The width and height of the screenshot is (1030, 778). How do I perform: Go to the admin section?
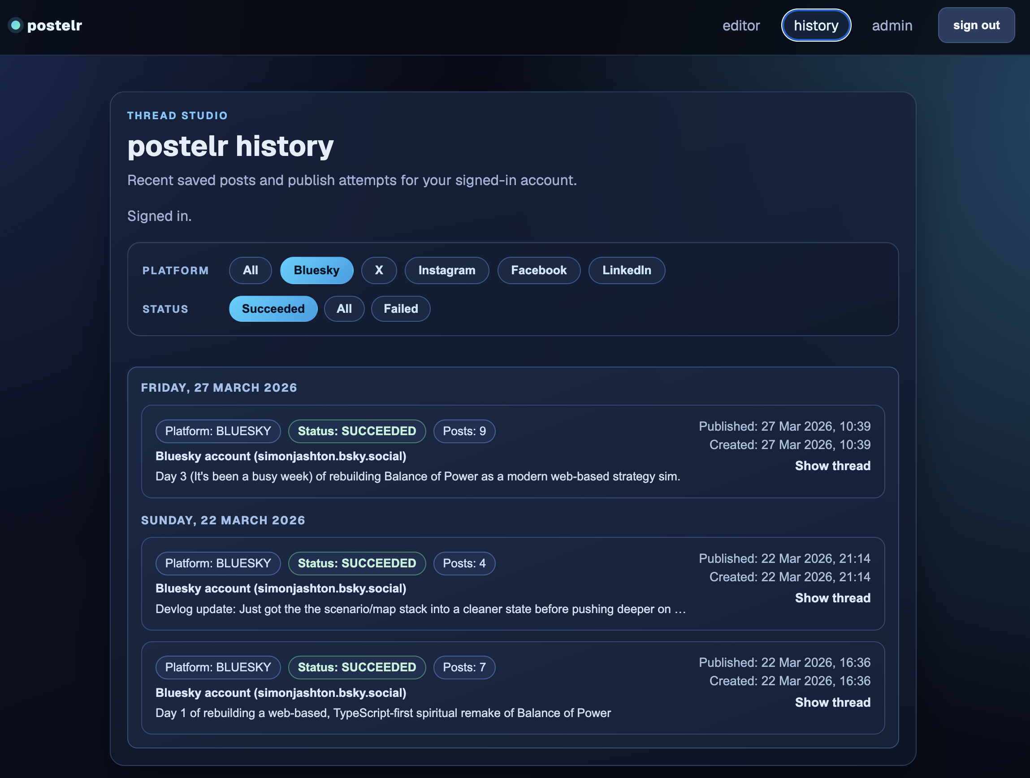(892, 25)
